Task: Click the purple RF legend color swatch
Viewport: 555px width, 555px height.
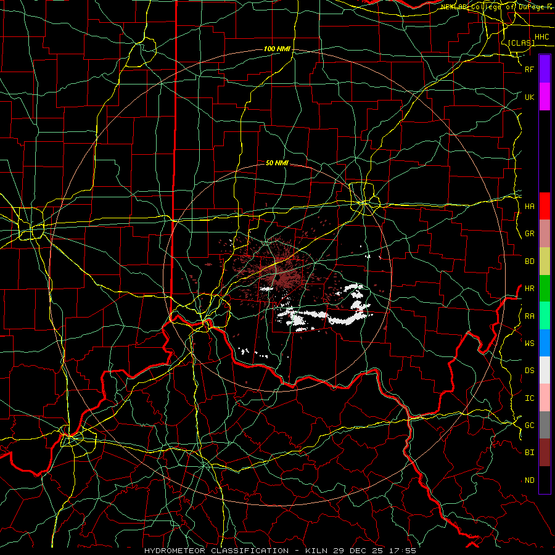Action: pyautogui.click(x=545, y=69)
